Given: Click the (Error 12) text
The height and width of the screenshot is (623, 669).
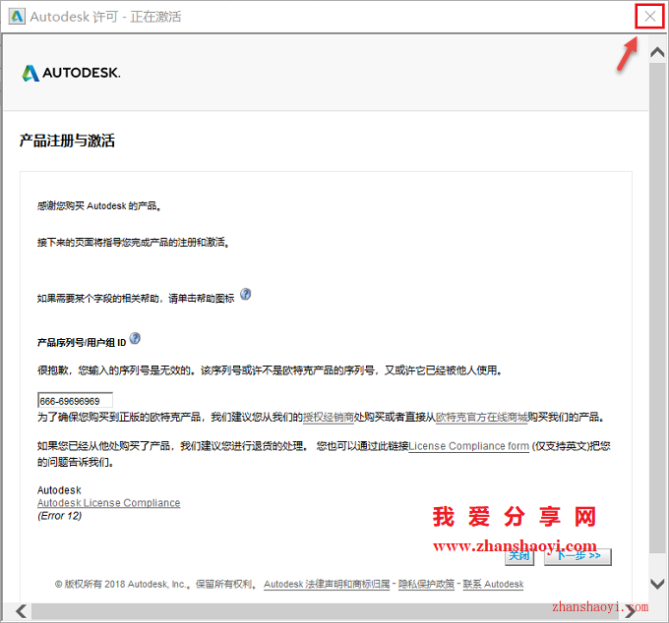Looking at the screenshot, I should pos(59,516).
